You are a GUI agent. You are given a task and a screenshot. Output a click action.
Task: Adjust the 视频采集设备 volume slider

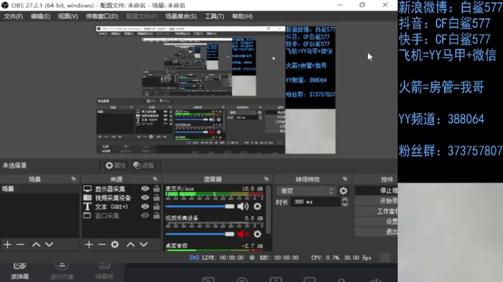click(200, 234)
